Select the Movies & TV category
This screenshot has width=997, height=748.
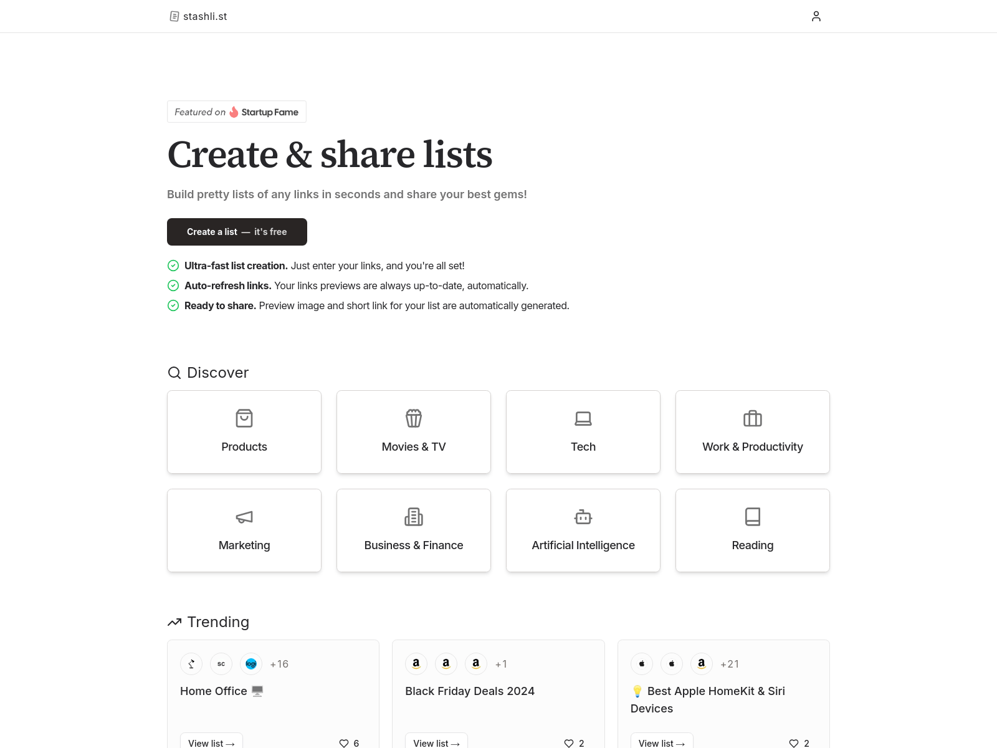click(x=413, y=431)
